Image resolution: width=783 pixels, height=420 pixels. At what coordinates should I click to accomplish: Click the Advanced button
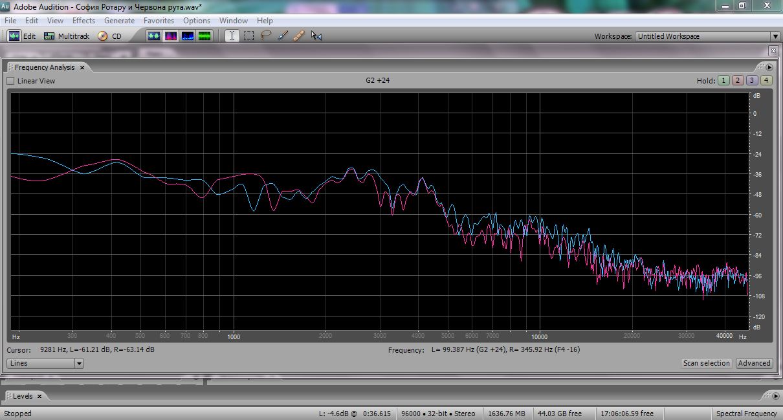(754, 364)
